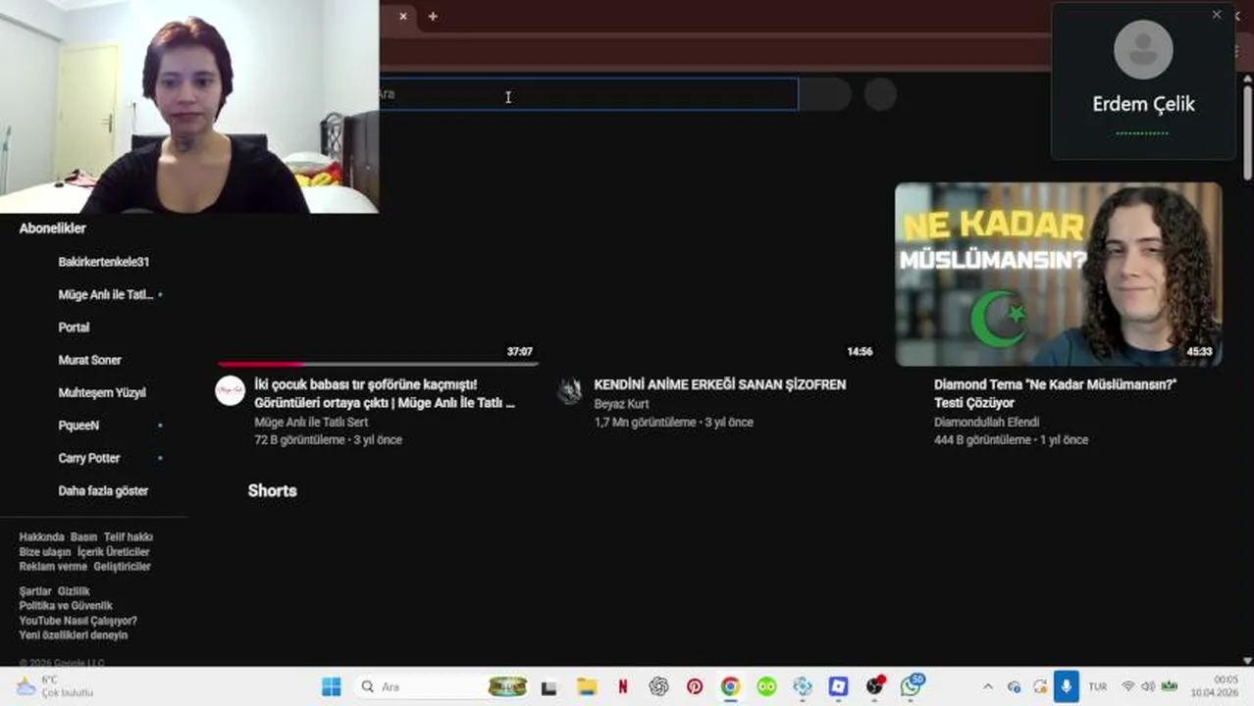
Task: Open the weather widget showing 6°C
Action: [x=54, y=686]
